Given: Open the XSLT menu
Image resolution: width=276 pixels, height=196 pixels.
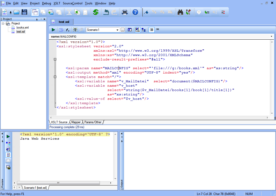Looking at the screenshot, I should (x=57, y=3).
